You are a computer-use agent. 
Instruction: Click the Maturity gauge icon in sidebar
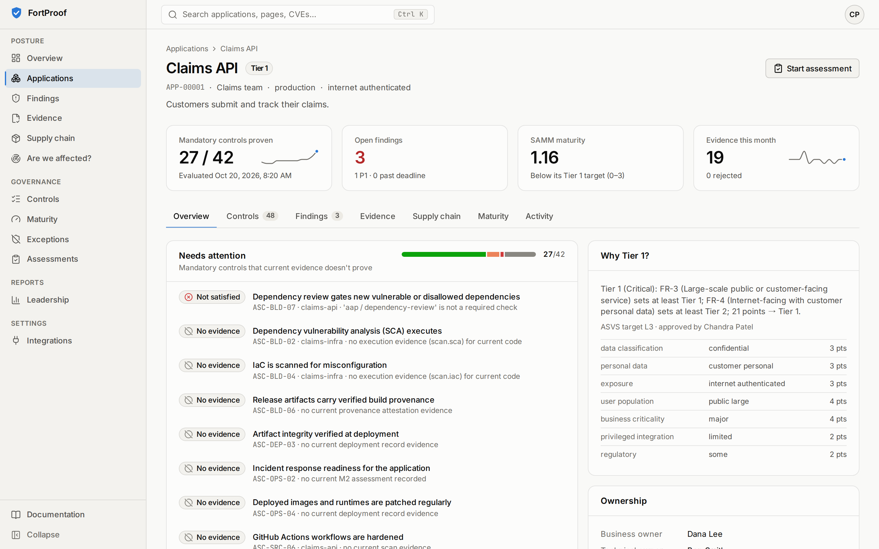[x=16, y=219]
